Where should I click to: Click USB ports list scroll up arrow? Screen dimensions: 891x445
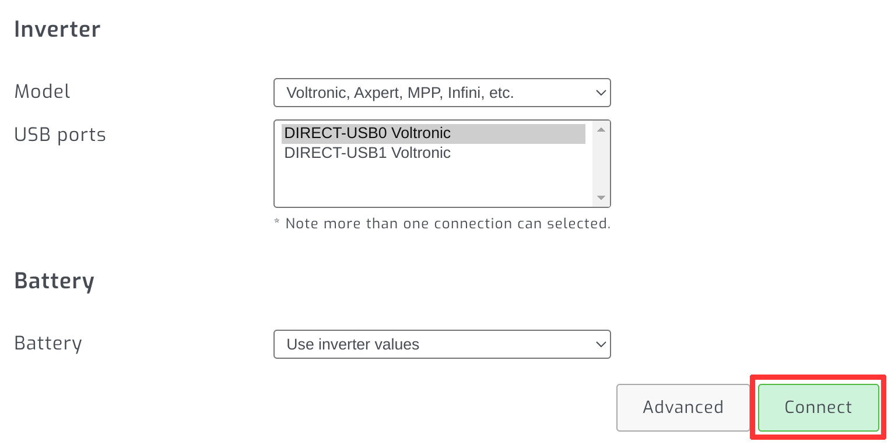(x=601, y=129)
